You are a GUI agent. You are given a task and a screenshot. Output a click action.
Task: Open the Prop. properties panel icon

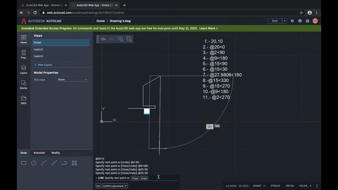coord(23,54)
